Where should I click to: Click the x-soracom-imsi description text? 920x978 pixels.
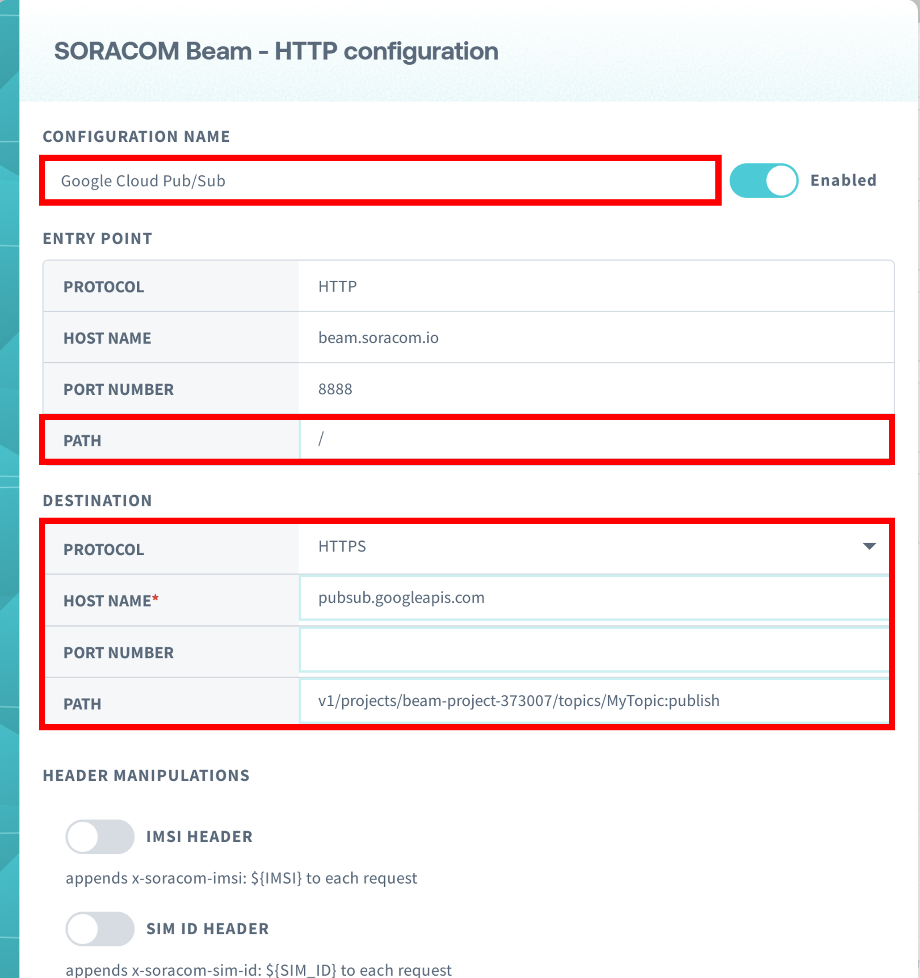pyautogui.click(x=241, y=877)
